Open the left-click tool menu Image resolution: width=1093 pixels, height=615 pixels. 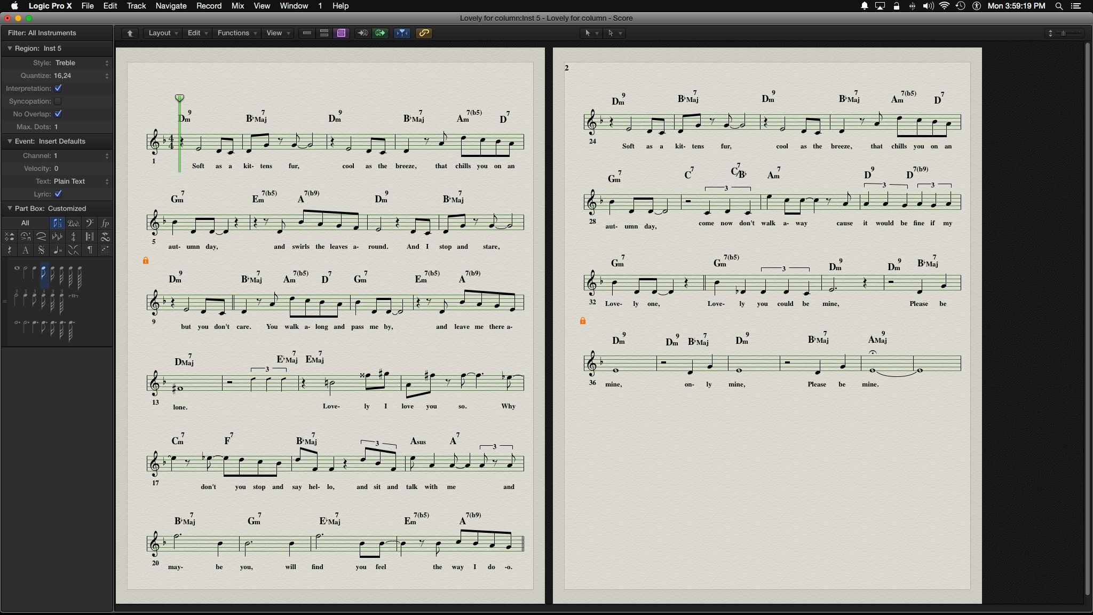tap(591, 33)
